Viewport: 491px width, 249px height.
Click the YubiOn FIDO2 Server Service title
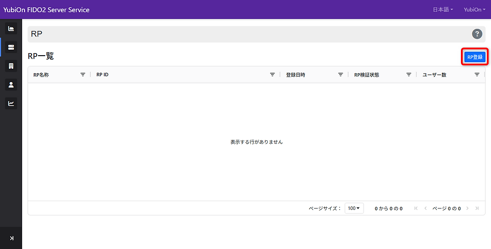click(46, 10)
